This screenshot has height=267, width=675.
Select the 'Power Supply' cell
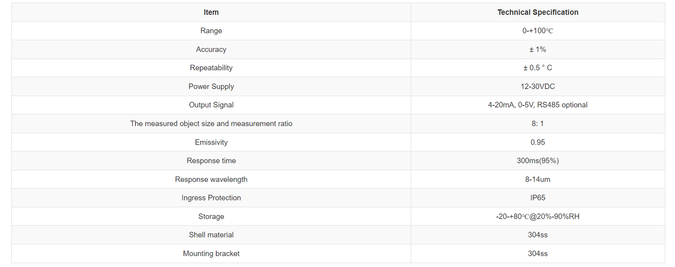click(211, 86)
